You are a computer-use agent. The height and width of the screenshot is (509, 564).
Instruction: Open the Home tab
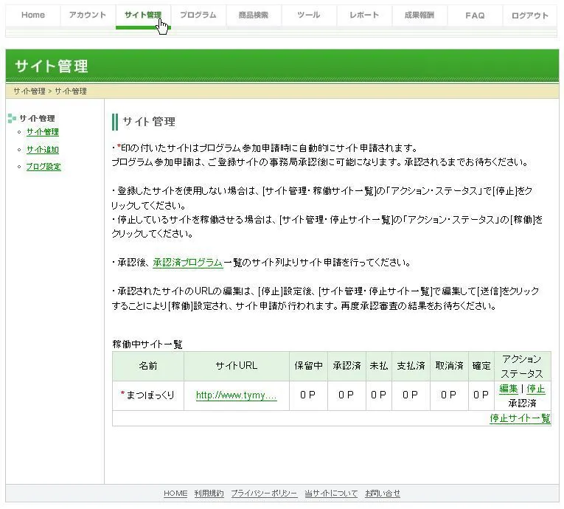point(33,15)
